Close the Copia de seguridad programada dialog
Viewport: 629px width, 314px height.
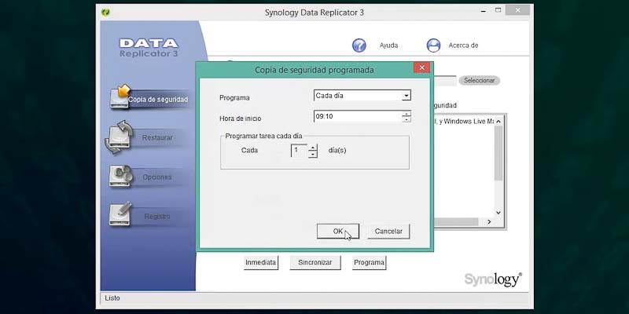pyautogui.click(x=421, y=68)
